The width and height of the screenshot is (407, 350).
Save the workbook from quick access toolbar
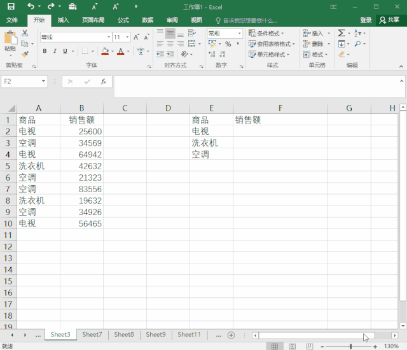pyautogui.click(x=11, y=6)
